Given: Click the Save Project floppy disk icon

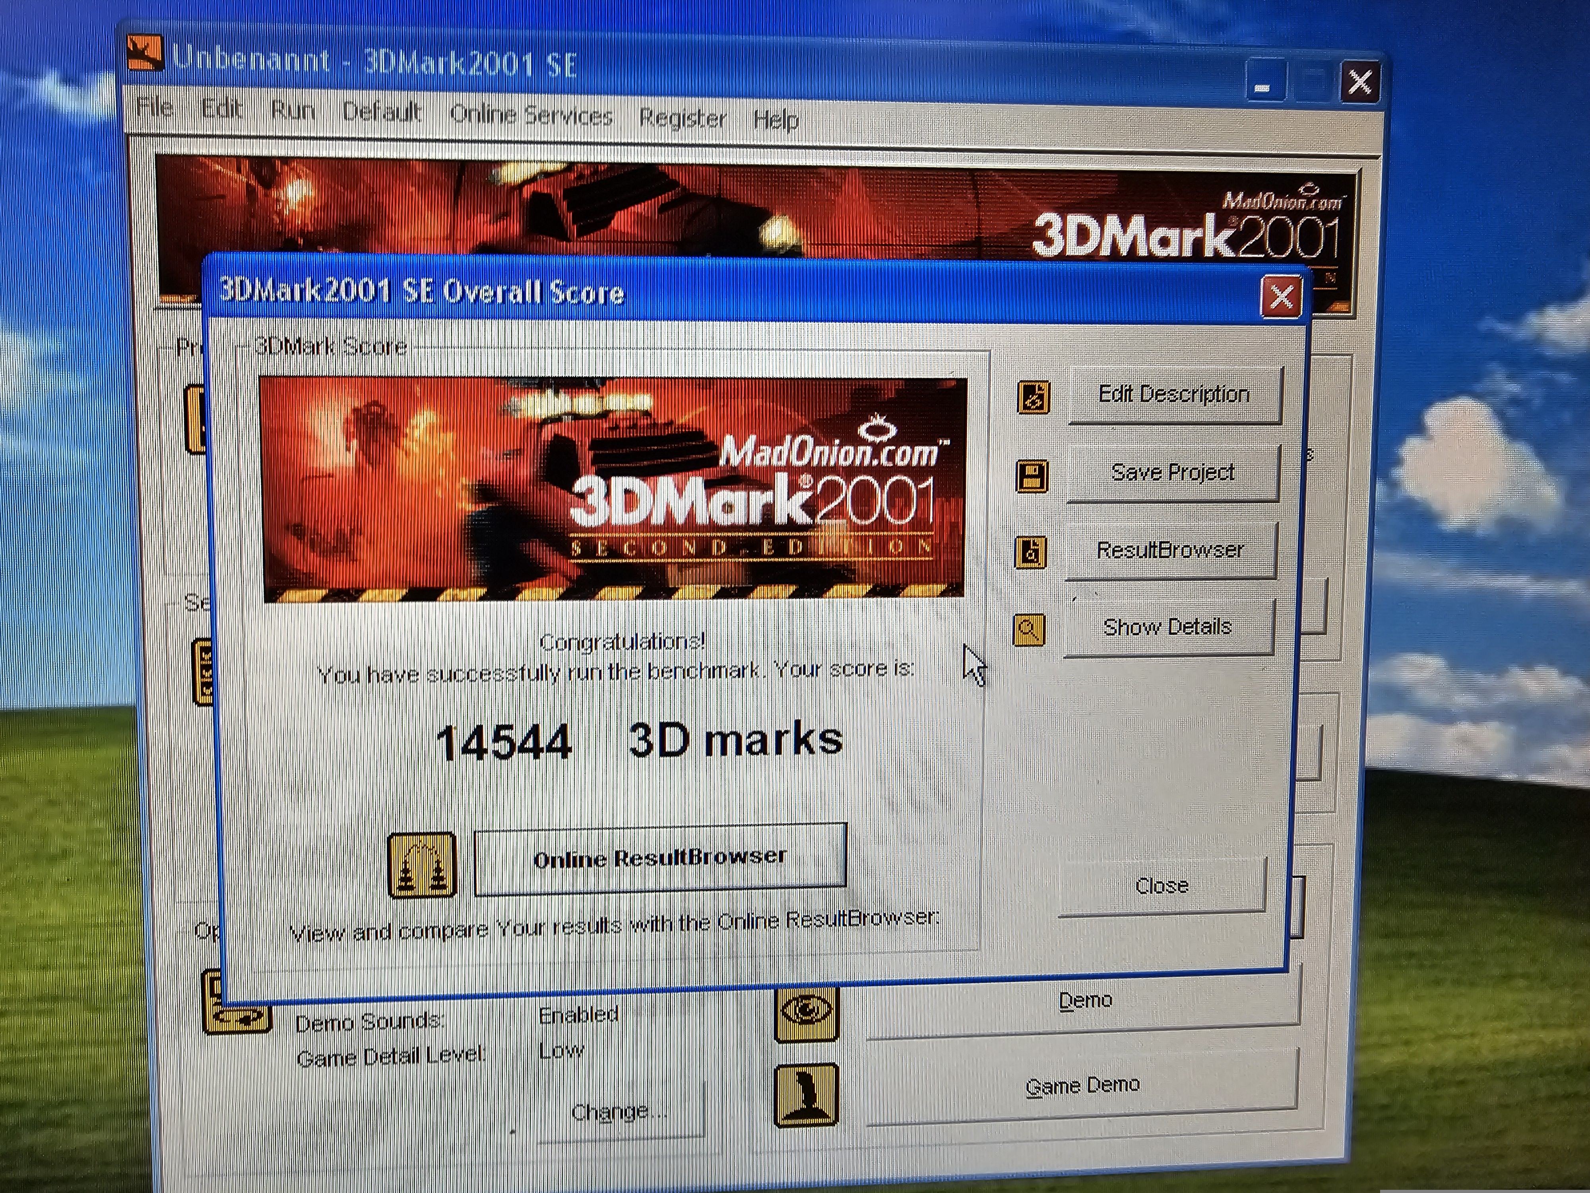Looking at the screenshot, I should 1032,475.
